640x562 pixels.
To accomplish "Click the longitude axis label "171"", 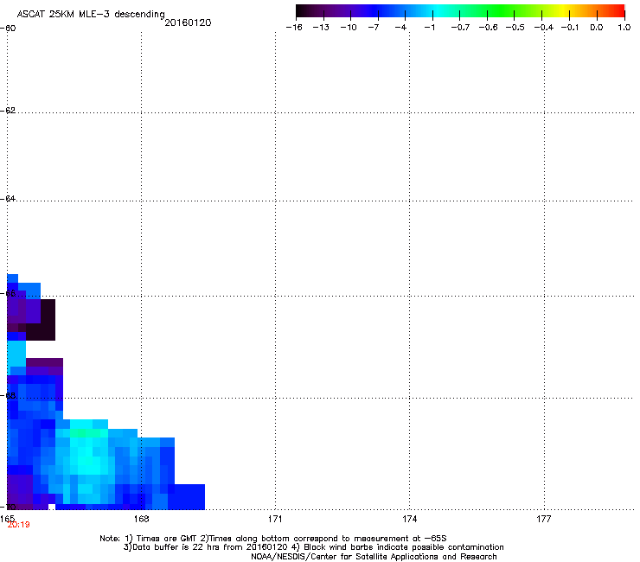I will [275, 519].
